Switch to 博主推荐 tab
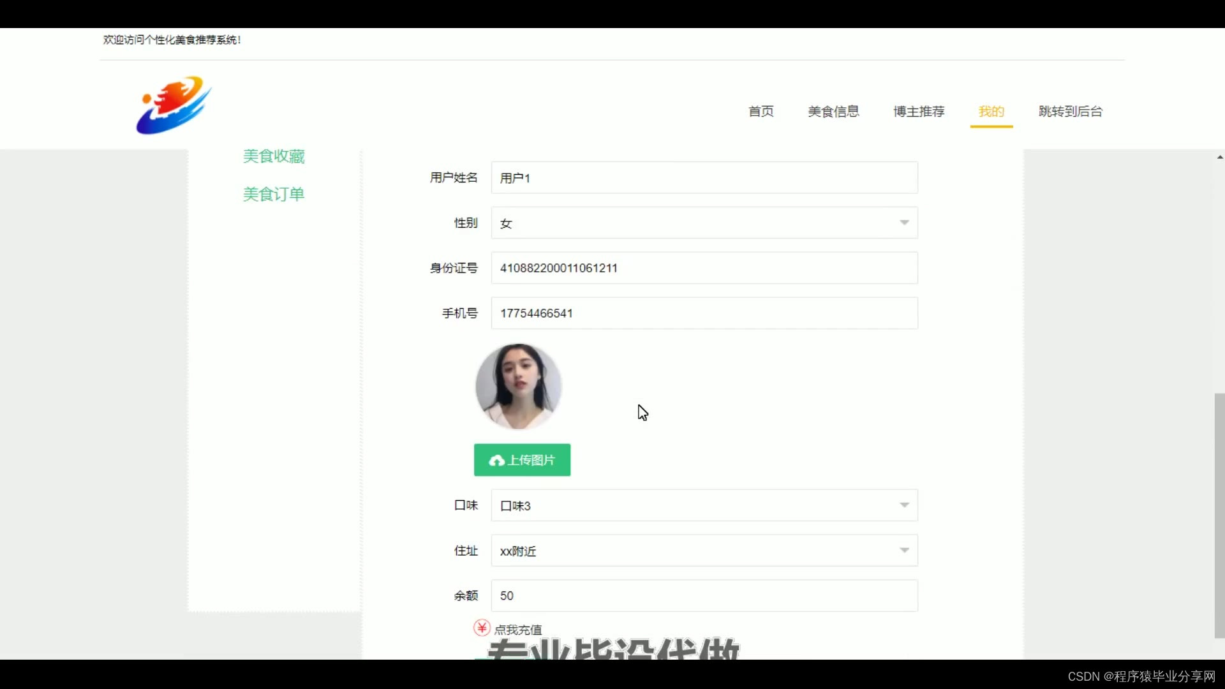The height and width of the screenshot is (689, 1225). point(918,112)
